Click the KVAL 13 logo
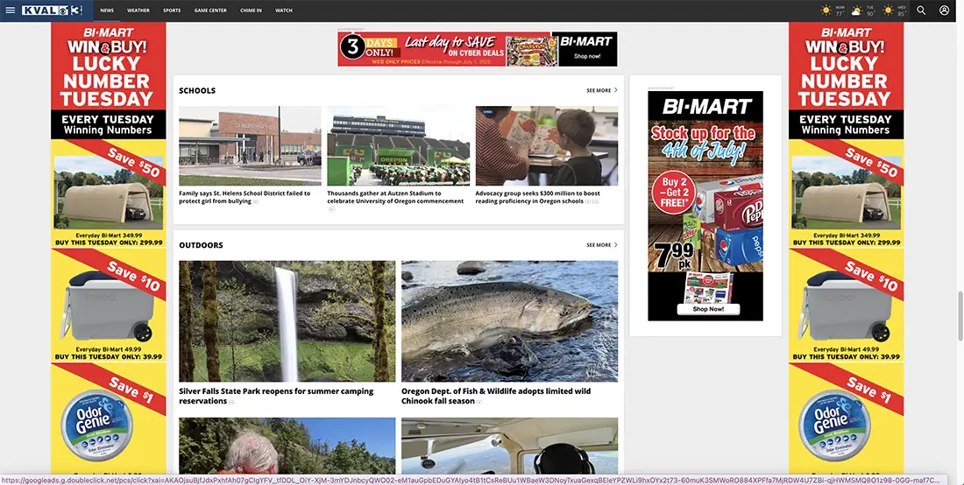964x485 pixels. (52, 11)
